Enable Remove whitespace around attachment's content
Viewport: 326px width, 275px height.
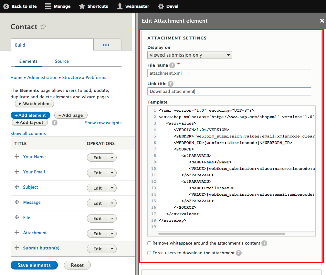[x=149, y=243]
